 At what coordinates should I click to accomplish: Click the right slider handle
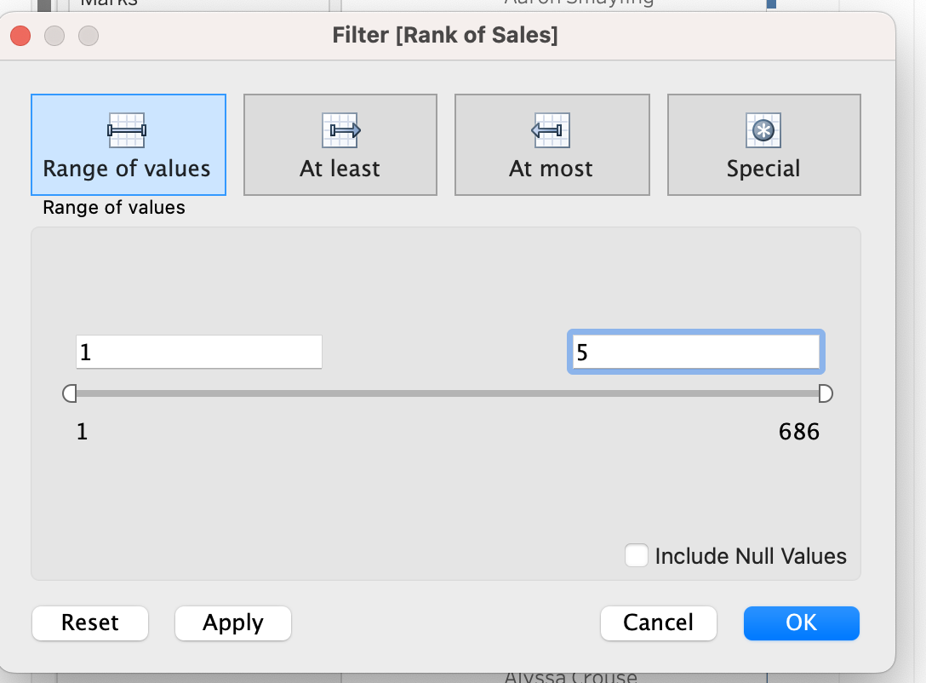coord(826,393)
